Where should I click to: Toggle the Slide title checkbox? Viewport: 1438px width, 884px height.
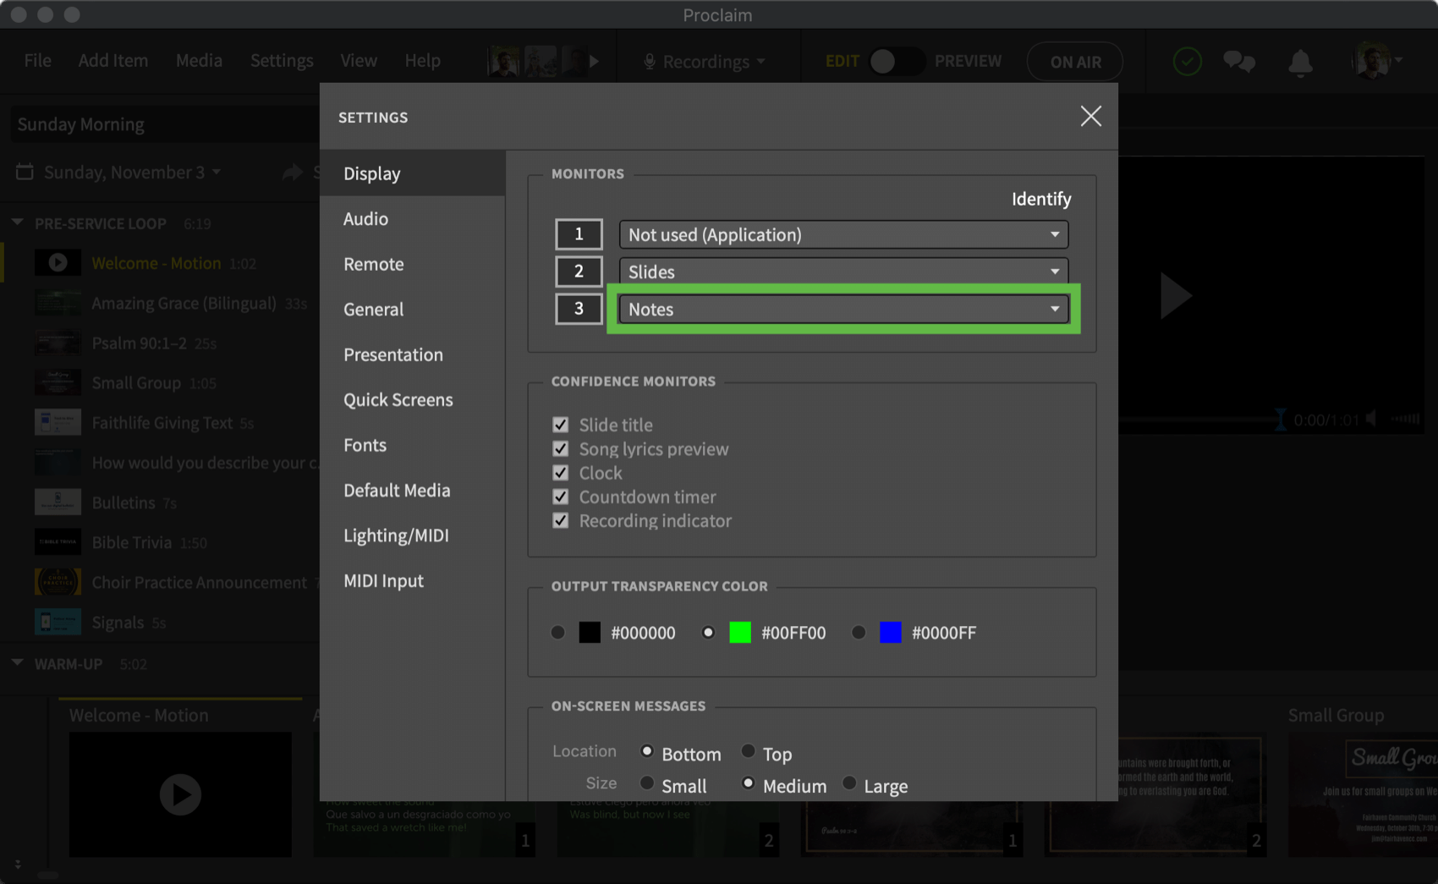(x=560, y=425)
